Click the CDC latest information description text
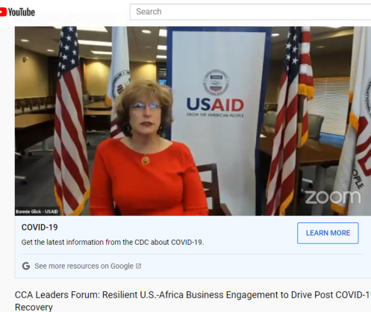 coord(113,242)
